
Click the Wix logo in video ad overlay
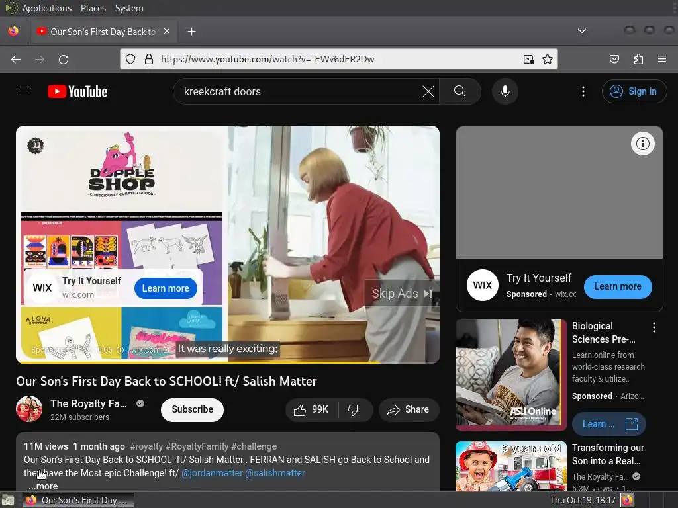[42, 288]
